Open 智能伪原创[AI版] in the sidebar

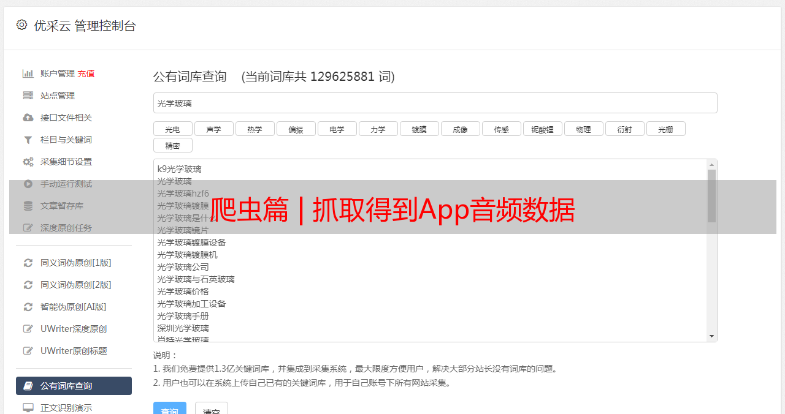(x=74, y=307)
